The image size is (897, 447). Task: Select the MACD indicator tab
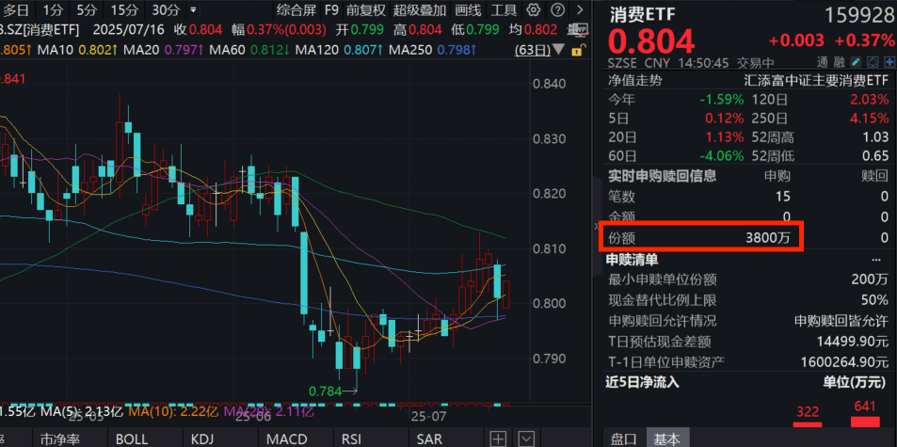(285, 439)
